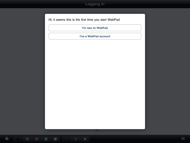Select the smallest pen size dot
The width and height of the screenshot is (190, 143).
(x=66, y=139)
